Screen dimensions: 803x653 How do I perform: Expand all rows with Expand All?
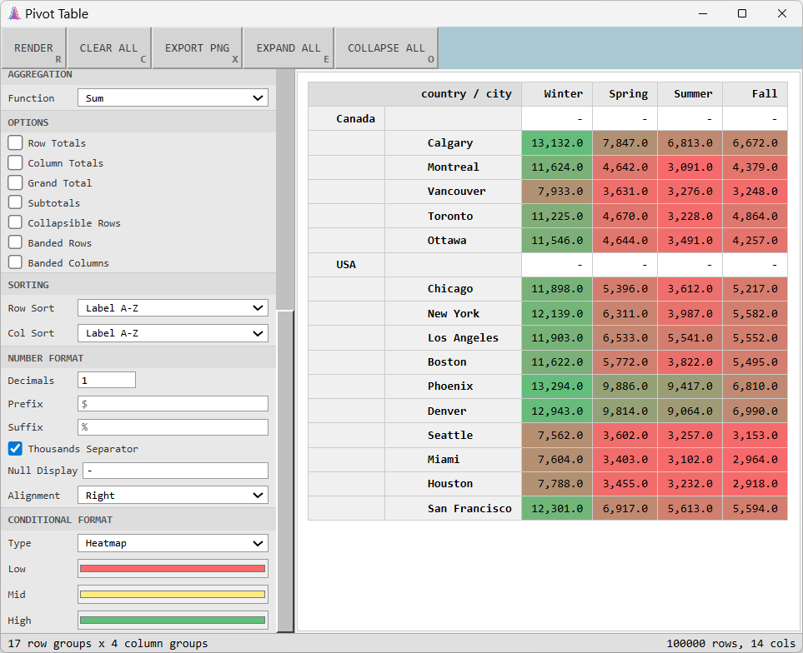[288, 48]
